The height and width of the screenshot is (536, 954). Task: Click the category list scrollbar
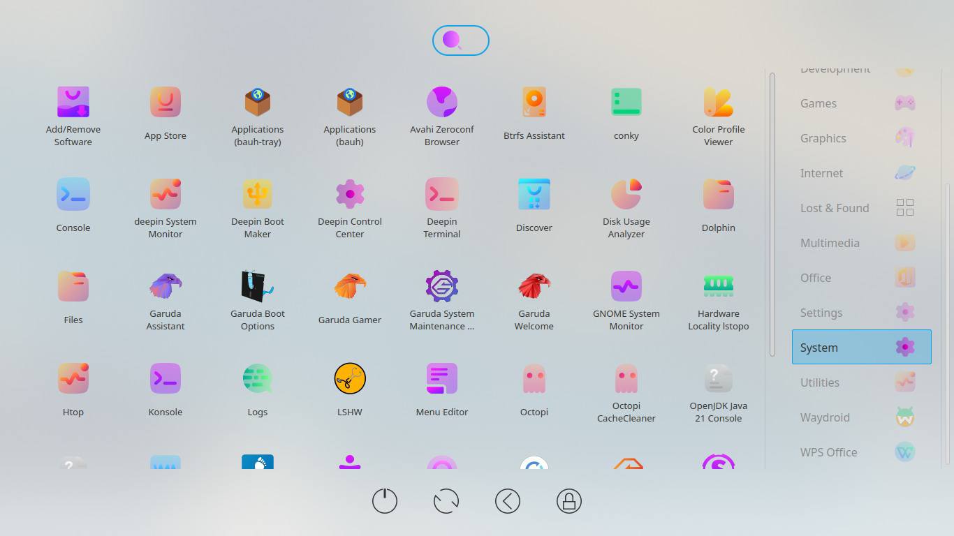pyautogui.click(x=948, y=324)
